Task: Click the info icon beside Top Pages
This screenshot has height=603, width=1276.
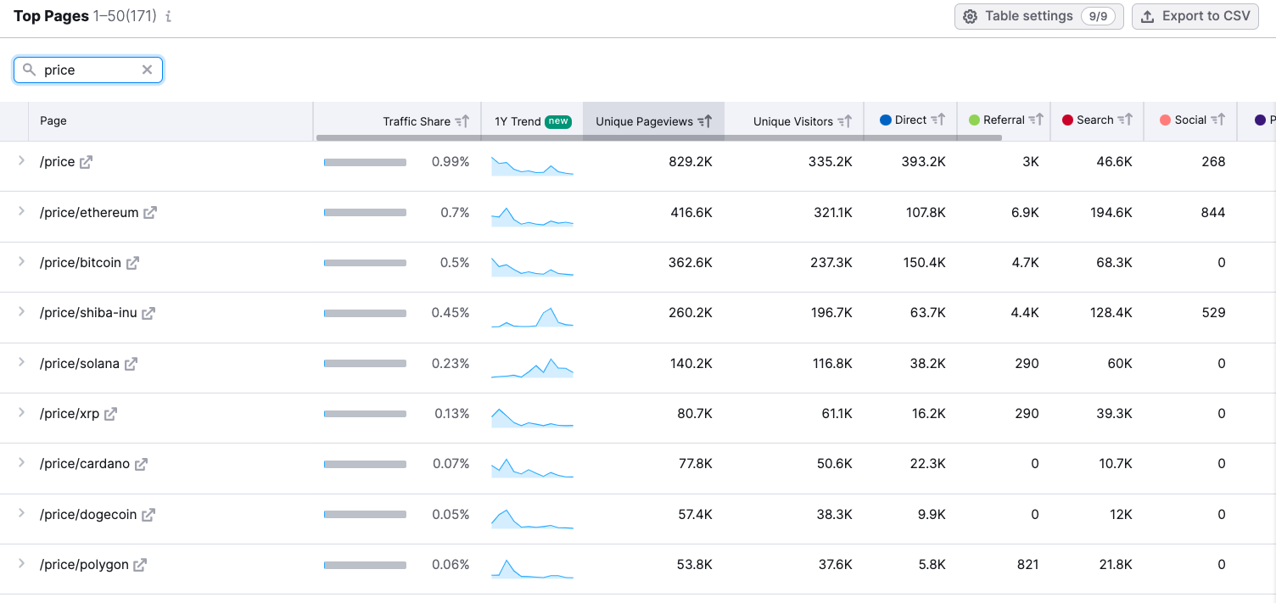Action: pos(169,16)
